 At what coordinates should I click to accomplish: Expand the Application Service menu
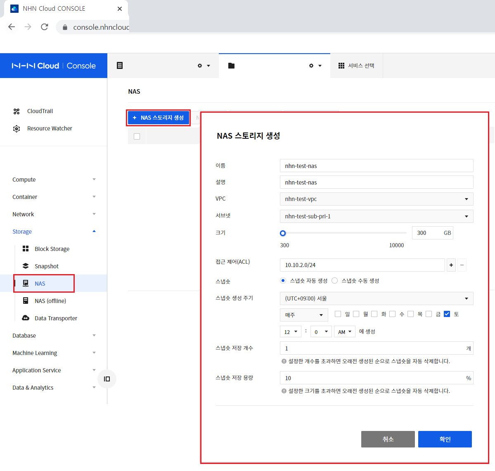pos(54,370)
